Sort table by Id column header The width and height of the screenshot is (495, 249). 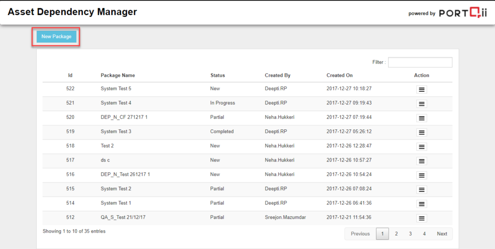click(x=70, y=75)
